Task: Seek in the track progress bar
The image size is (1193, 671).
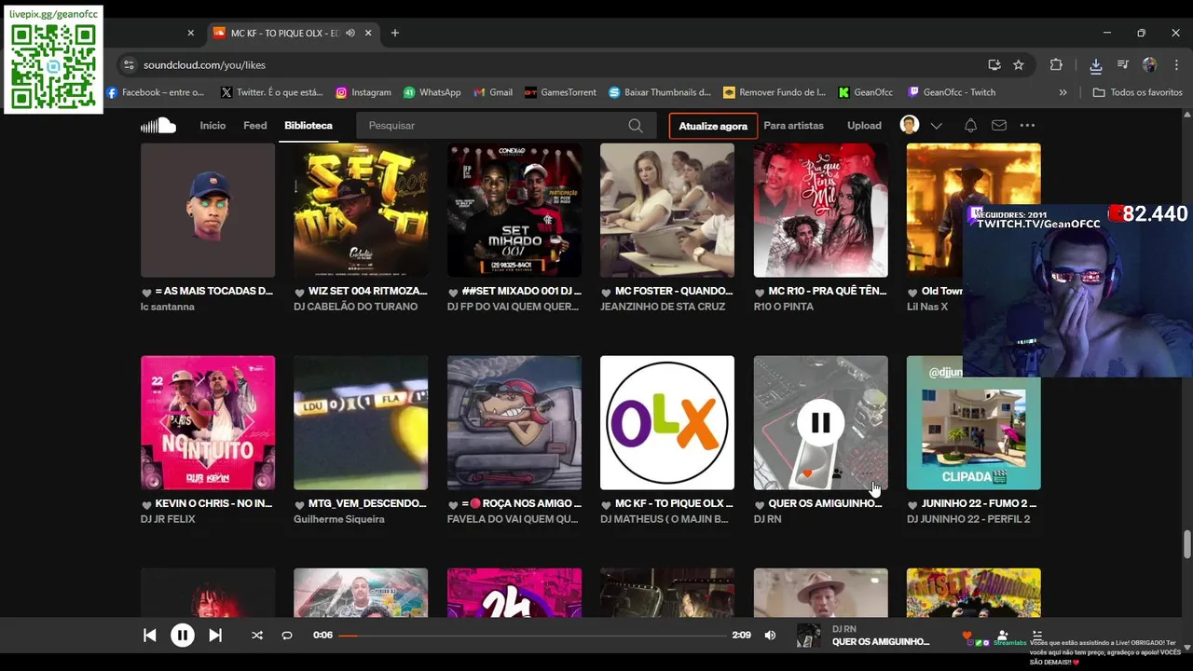Action: [x=532, y=636]
